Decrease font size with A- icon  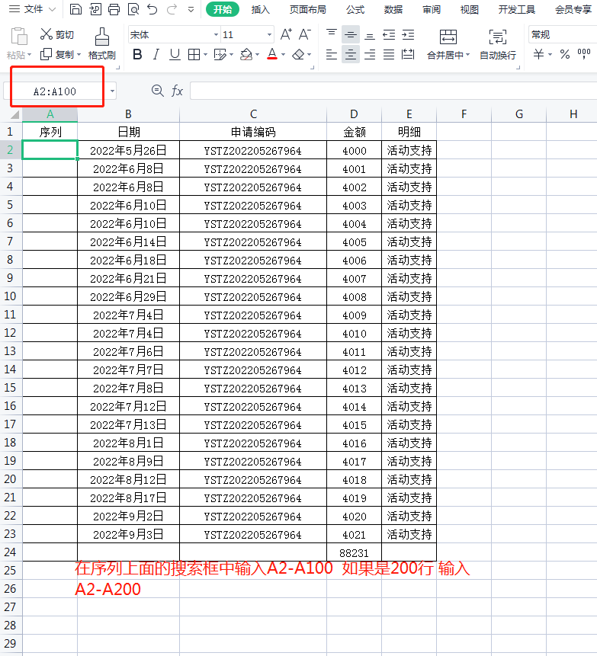[305, 34]
